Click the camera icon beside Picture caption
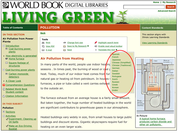Viewport: 179px width, 133px height. [x=138, y=116]
